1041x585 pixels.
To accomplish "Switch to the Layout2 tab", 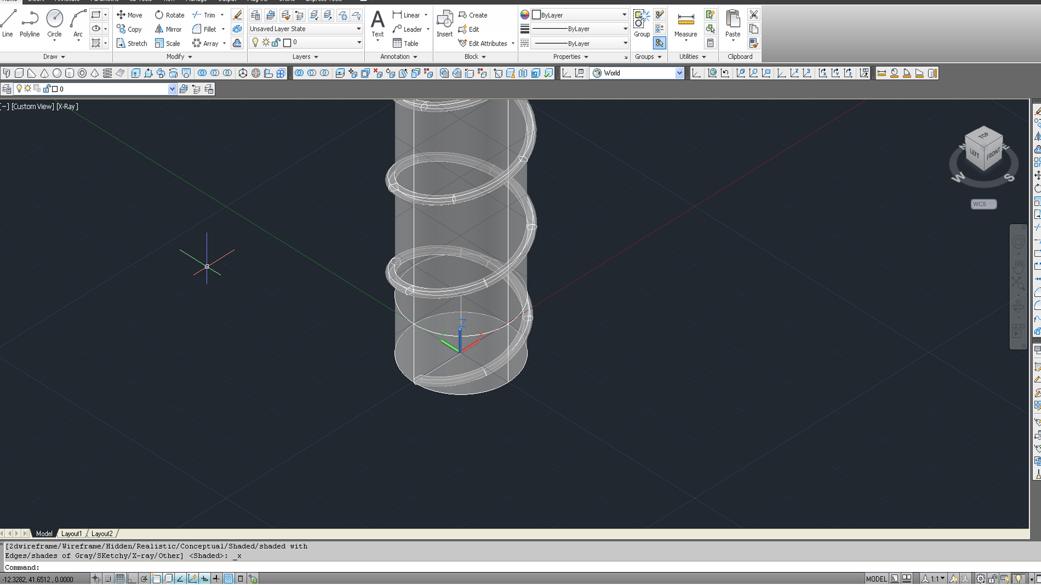I will pyautogui.click(x=102, y=534).
